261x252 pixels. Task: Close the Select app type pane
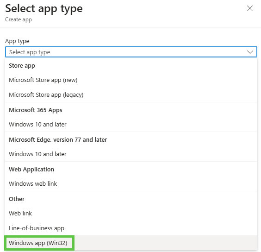click(250, 8)
